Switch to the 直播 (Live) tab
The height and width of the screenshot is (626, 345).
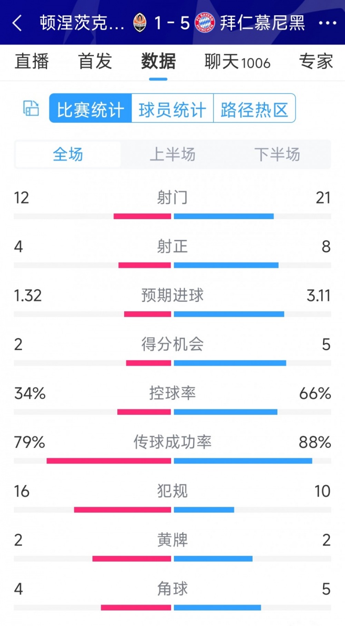coord(31,62)
